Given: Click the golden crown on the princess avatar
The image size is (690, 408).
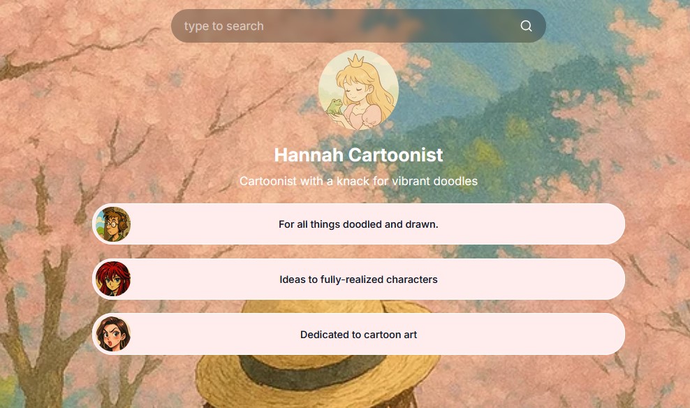Looking at the screenshot, I should pos(358,60).
